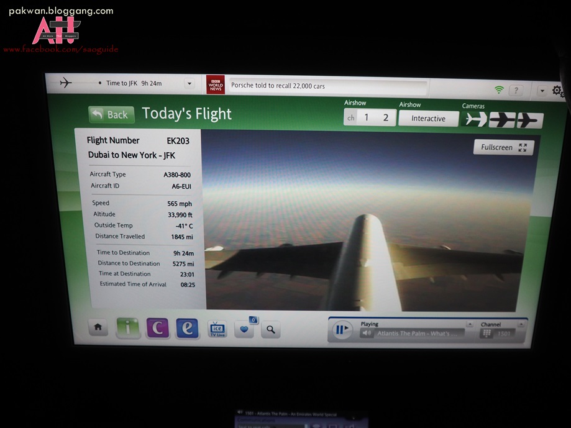This screenshot has width=571, height=428.
Task: Click the distance to destination 5275 mi
Action: (x=183, y=264)
